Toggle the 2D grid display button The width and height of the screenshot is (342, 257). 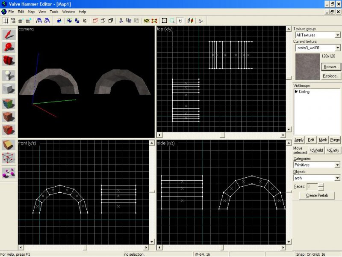tap(6, 20)
